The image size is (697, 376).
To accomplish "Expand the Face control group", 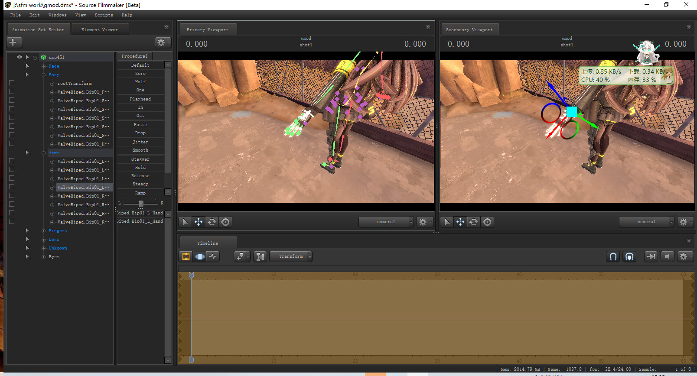I will click(43, 66).
